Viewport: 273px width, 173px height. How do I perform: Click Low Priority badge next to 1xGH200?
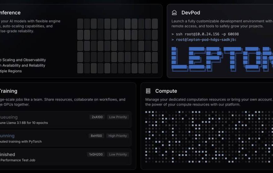click(118, 155)
